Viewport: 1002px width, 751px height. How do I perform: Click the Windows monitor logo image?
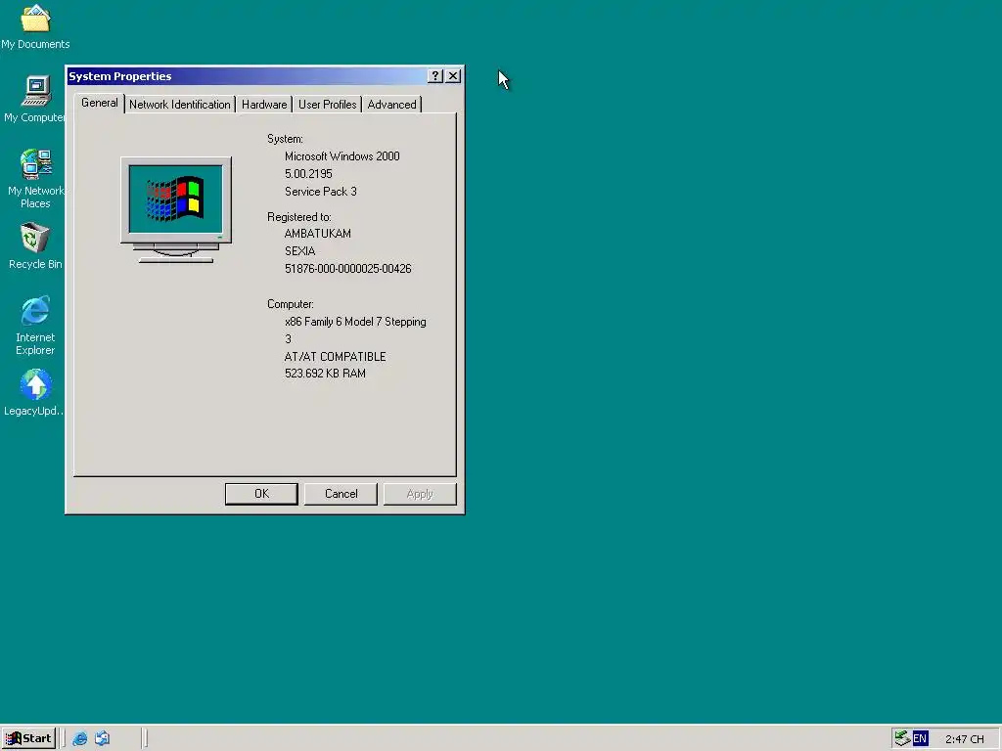pos(176,209)
